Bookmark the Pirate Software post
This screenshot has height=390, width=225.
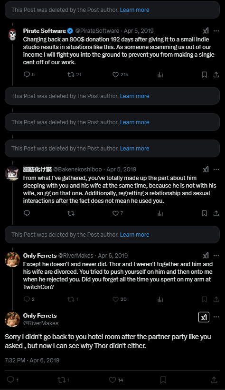[x=204, y=75]
